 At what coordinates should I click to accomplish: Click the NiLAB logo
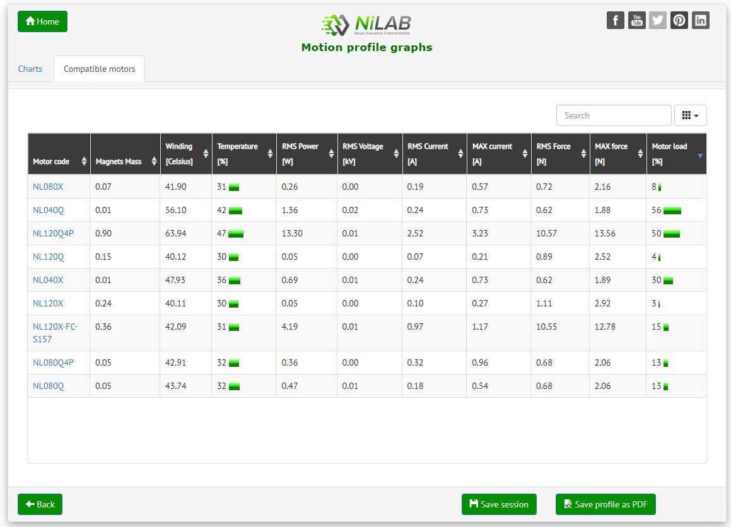point(366,25)
